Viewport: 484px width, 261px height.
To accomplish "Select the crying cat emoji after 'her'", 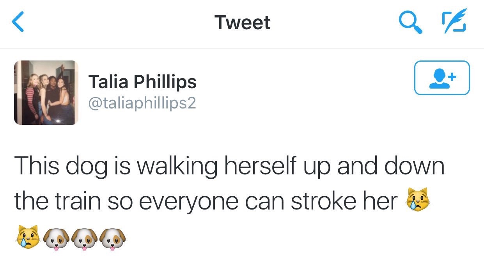I will click(419, 200).
